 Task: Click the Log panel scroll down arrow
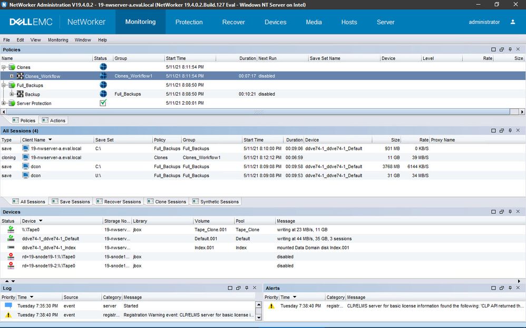(x=258, y=317)
